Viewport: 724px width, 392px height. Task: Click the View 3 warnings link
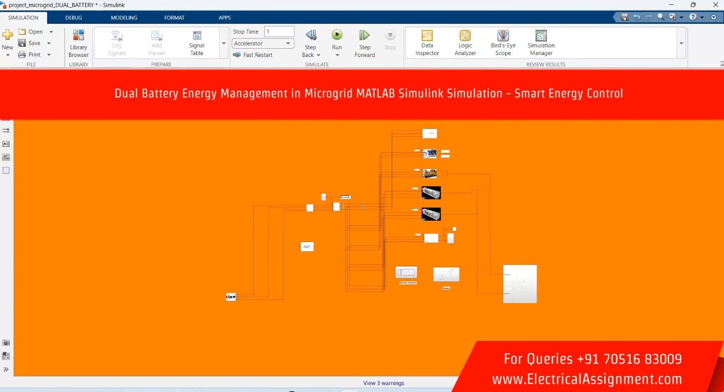coord(383,383)
